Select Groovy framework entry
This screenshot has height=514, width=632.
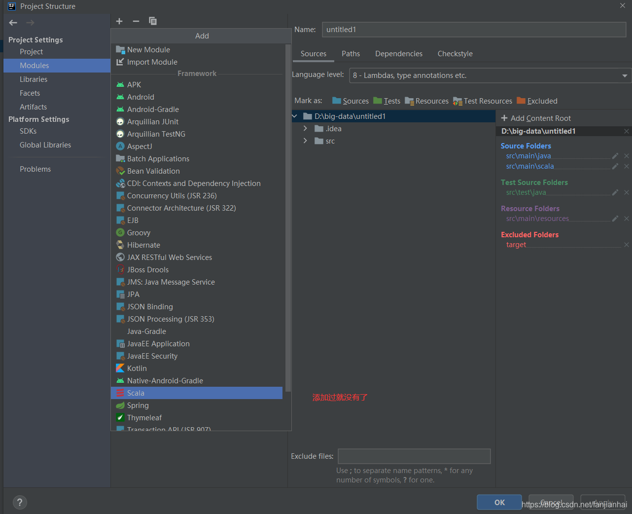(197, 233)
